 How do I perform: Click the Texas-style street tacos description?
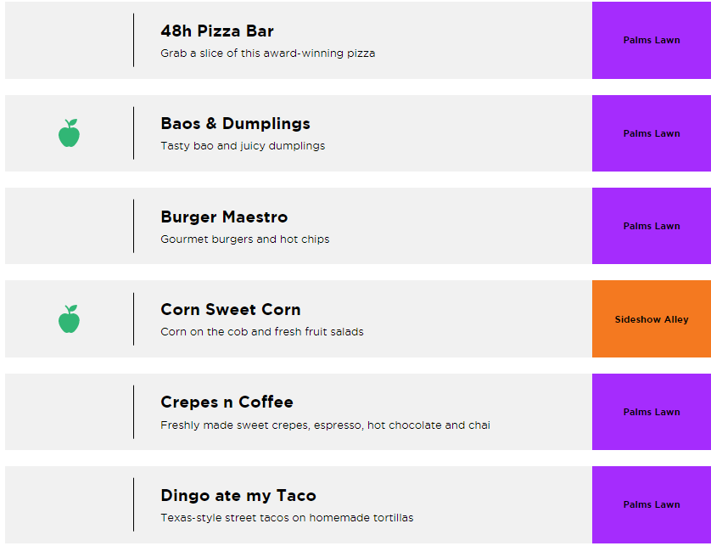click(287, 518)
